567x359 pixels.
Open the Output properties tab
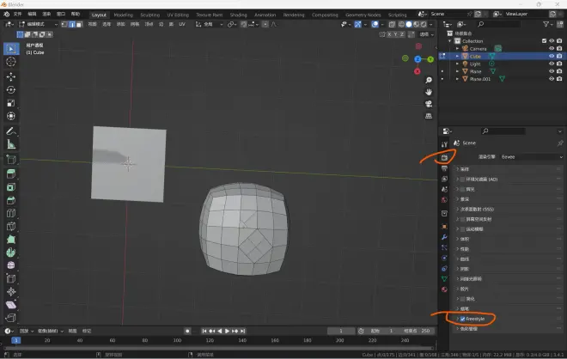(x=444, y=168)
